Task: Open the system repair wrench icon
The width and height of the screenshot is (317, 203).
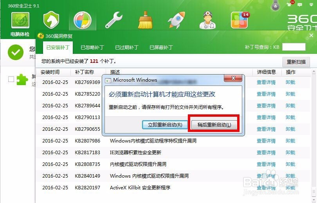Action: tap(114, 20)
